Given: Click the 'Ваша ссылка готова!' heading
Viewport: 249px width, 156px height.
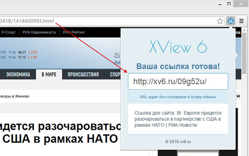Looking at the screenshot, I should (x=178, y=66).
